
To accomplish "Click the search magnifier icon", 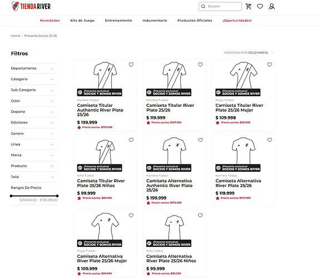I will coord(203,6).
